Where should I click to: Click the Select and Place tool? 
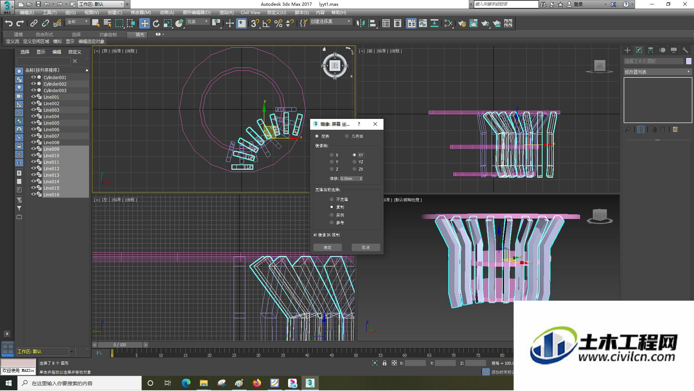[179, 23]
